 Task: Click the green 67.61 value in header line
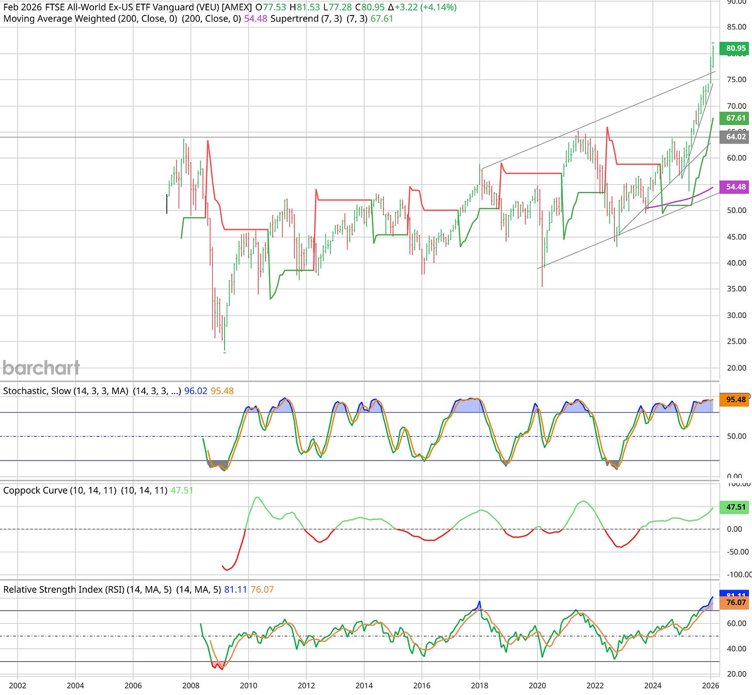point(382,19)
